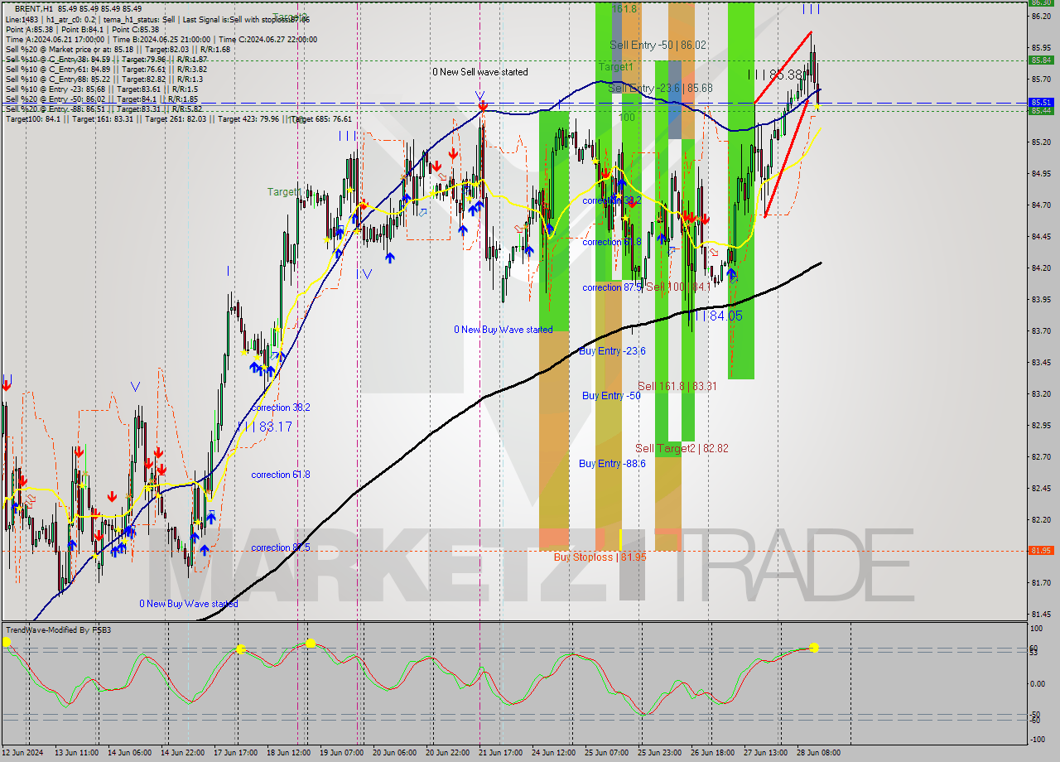This screenshot has width=1060, height=762.
Task: Select the 'Buy Entry -23.6' label
Action: coord(612,351)
